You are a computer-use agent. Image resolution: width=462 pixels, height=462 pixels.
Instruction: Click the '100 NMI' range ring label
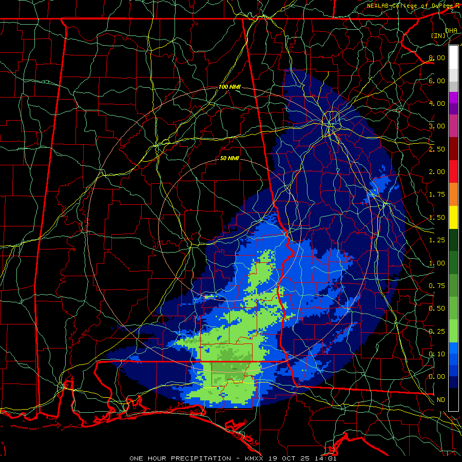(229, 87)
